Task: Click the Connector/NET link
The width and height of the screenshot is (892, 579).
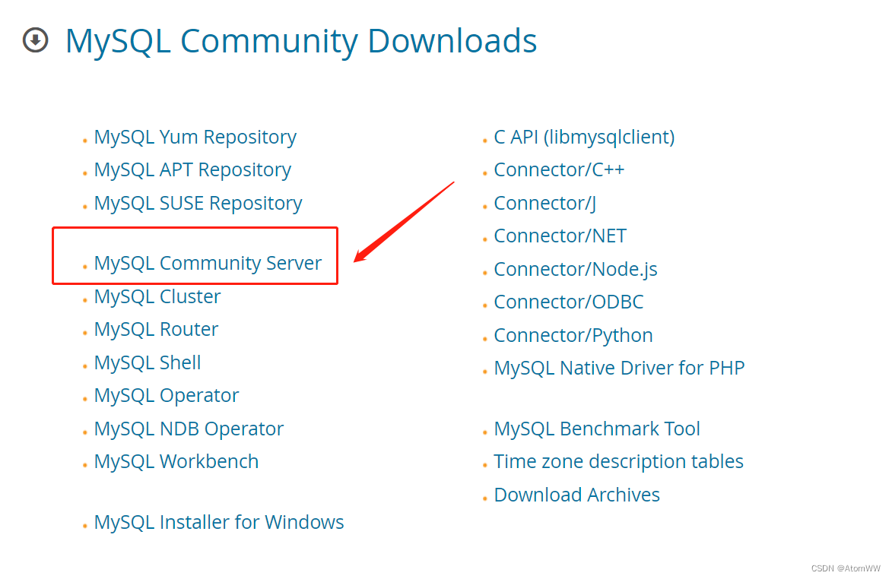Action: [560, 236]
